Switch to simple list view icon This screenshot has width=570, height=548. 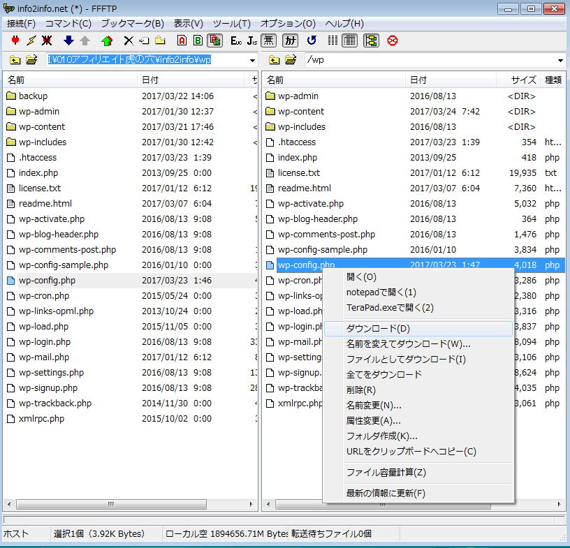pos(332,40)
